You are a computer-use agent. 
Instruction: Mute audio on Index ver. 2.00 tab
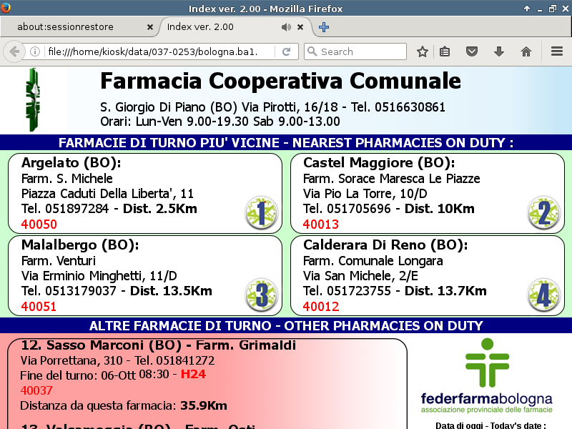tap(286, 27)
